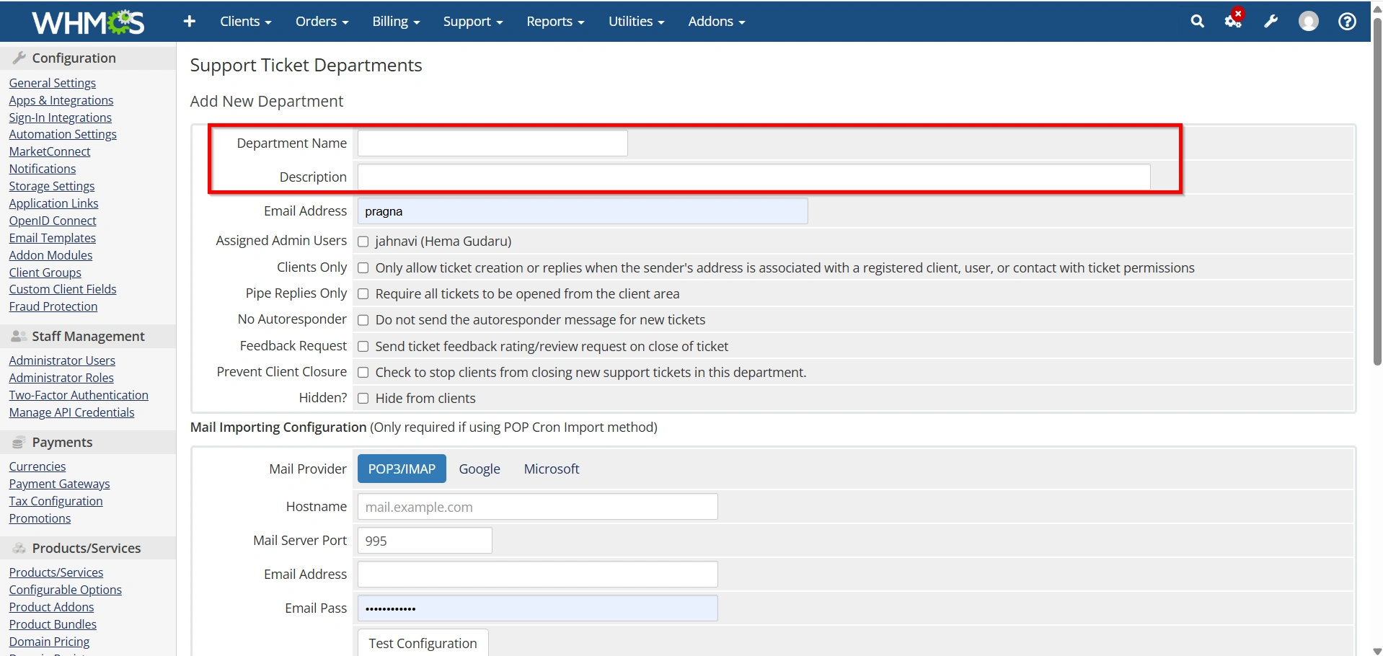This screenshot has width=1383, height=656.
Task: Open the help question mark icon
Action: point(1347,22)
